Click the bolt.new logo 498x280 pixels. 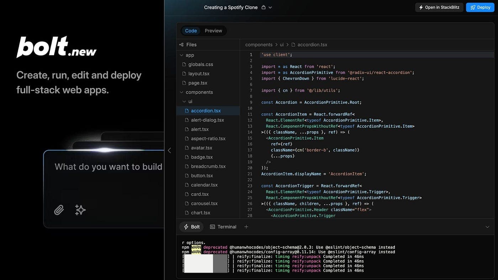pyautogui.click(x=57, y=47)
